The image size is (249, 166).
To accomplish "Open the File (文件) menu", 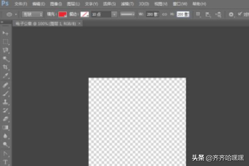I will (x=21, y=4).
